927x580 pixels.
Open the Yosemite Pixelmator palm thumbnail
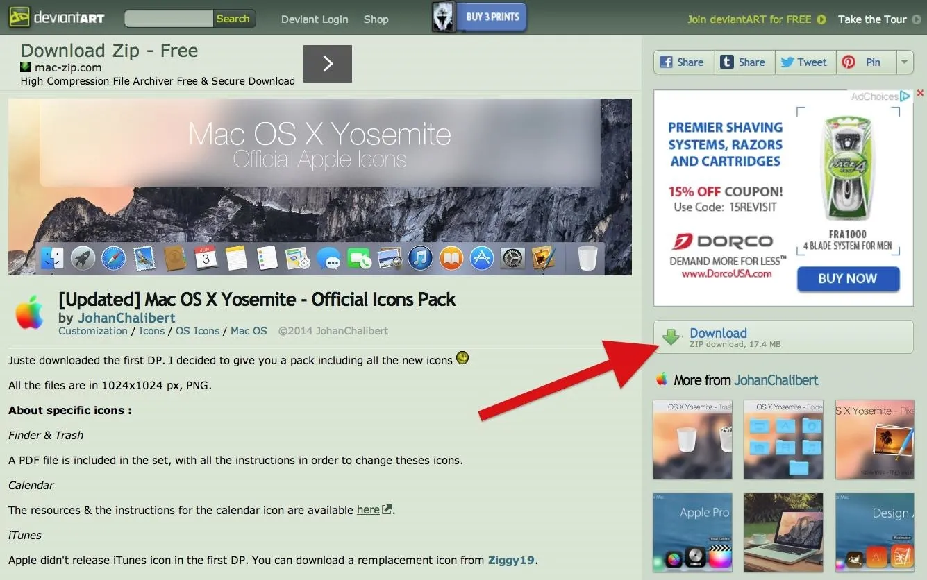(875, 439)
